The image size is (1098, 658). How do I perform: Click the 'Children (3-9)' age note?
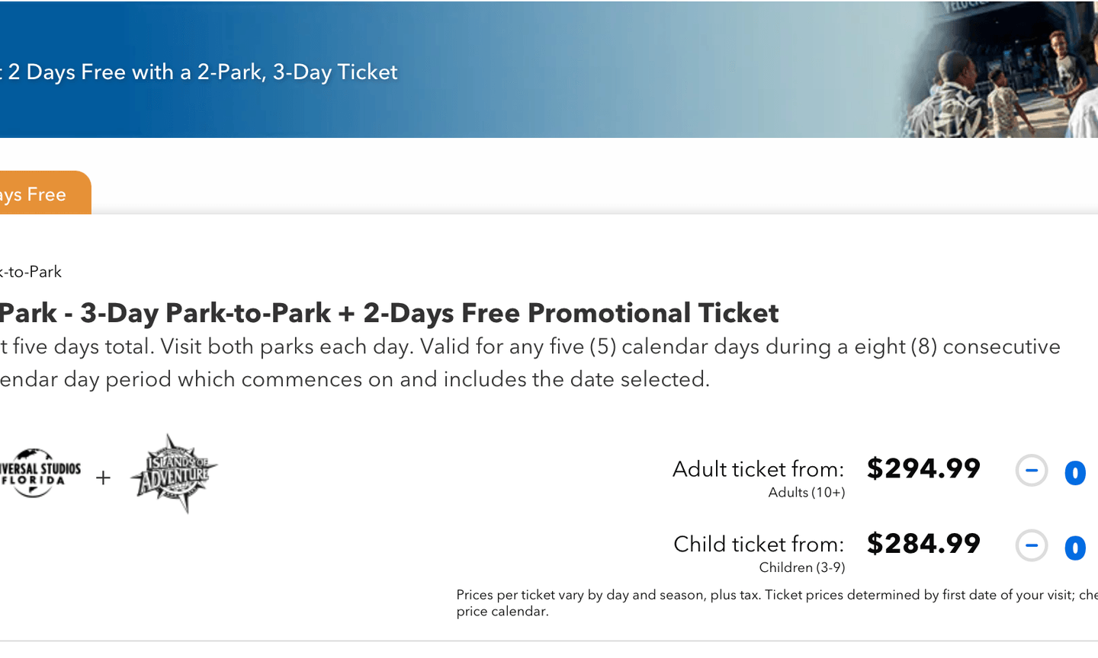click(x=801, y=567)
